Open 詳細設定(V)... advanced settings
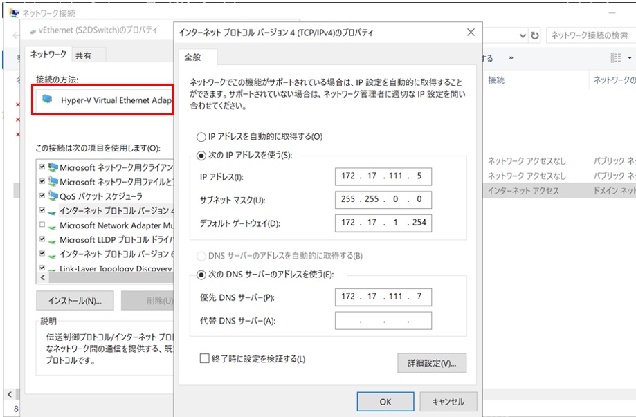Image resolution: width=636 pixels, height=417 pixels. pos(431,363)
